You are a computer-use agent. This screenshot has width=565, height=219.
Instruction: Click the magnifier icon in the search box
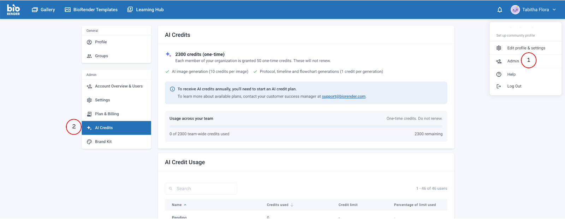171,189
